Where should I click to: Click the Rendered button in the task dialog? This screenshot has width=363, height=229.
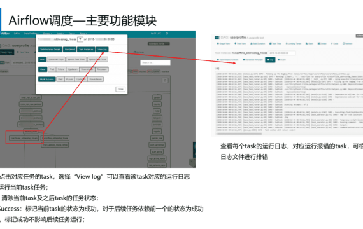[69, 49]
